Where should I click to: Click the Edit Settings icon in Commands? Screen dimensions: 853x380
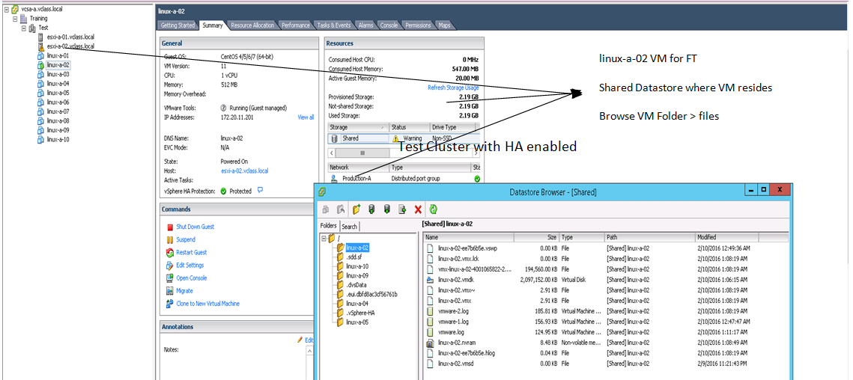pos(170,266)
